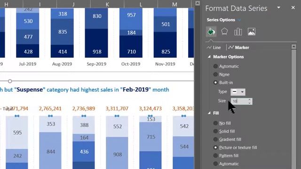Screen dimensions: 301x169
Task: Click the worksheet vertical scrollbar up arrow
Action: 198,3
